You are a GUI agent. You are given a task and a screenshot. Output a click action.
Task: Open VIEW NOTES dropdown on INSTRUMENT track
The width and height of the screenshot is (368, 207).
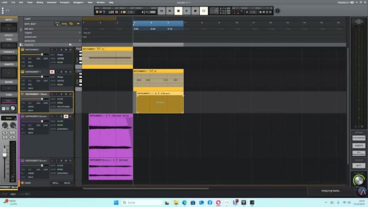pyautogui.click(x=61, y=58)
